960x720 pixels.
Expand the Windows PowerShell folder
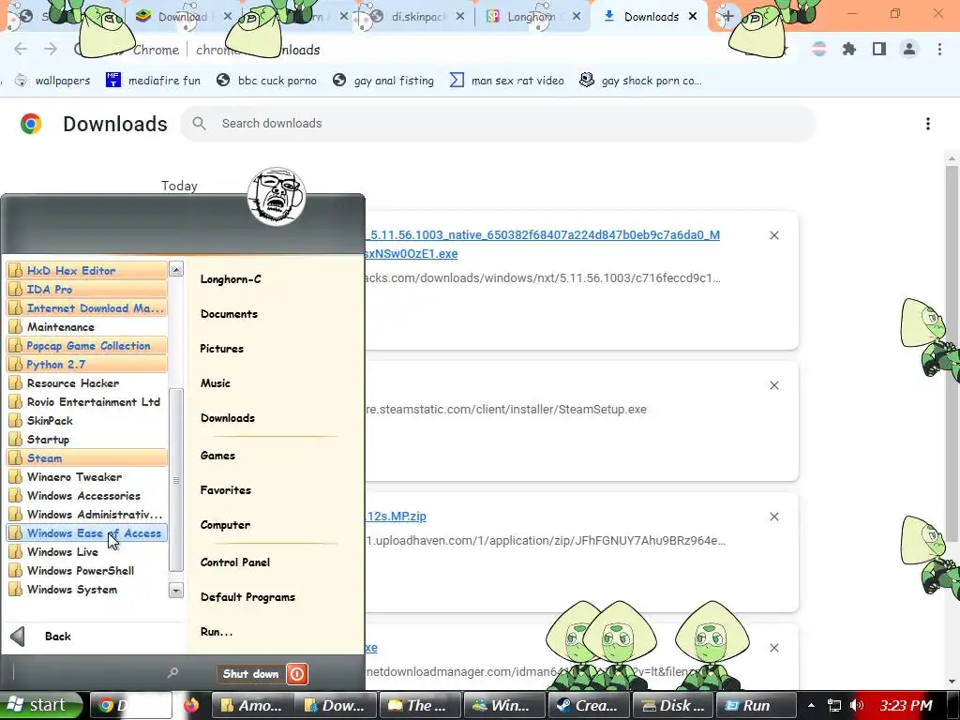(87, 571)
